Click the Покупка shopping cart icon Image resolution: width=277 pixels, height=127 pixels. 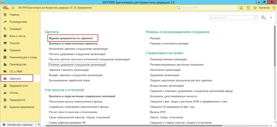tap(5, 43)
